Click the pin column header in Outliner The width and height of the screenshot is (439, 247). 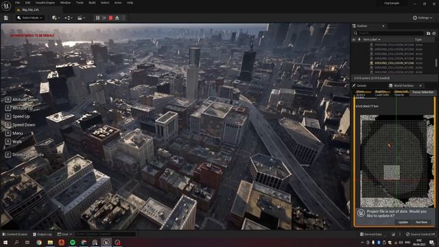tap(359, 40)
